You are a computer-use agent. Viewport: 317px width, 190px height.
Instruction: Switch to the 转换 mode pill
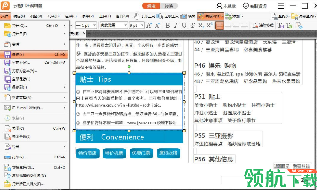click(169, 6)
